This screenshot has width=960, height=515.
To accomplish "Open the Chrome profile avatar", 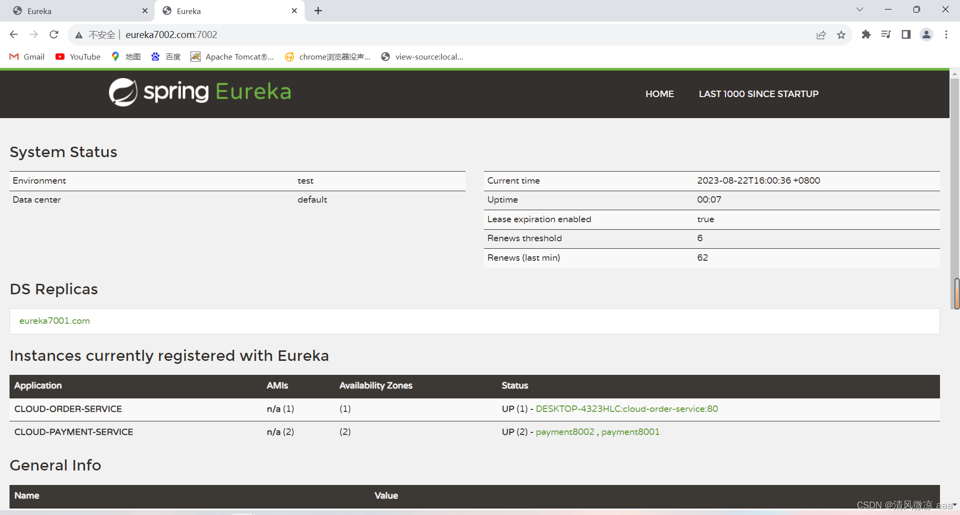I will 926,35.
